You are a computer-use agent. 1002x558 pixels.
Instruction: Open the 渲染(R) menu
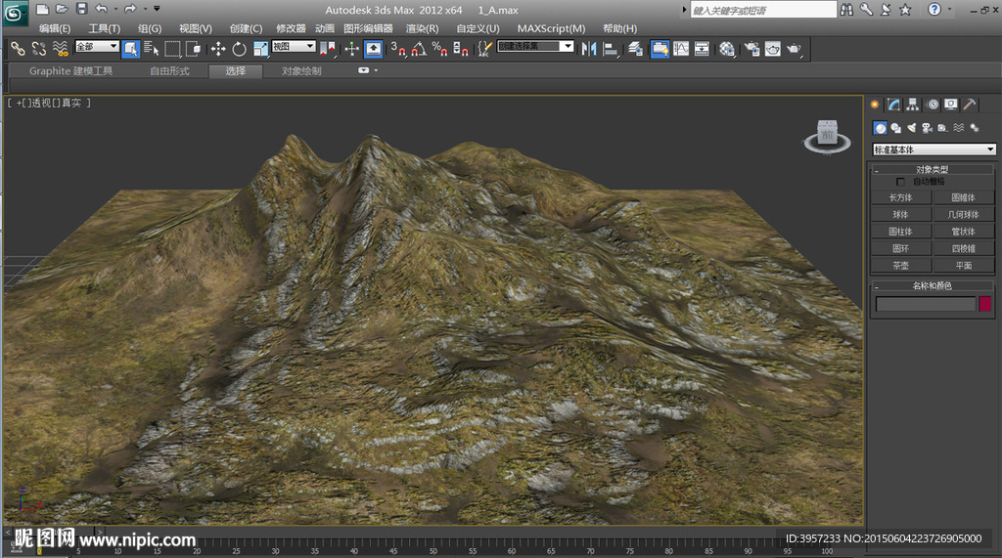click(x=422, y=28)
